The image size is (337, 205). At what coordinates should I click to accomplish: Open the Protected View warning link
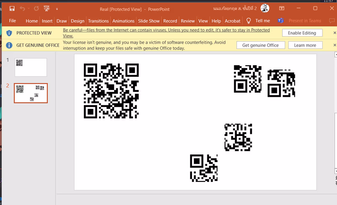point(166,33)
